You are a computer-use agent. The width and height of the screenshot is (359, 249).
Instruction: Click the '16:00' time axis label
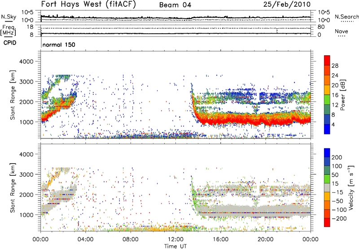click(220, 240)
